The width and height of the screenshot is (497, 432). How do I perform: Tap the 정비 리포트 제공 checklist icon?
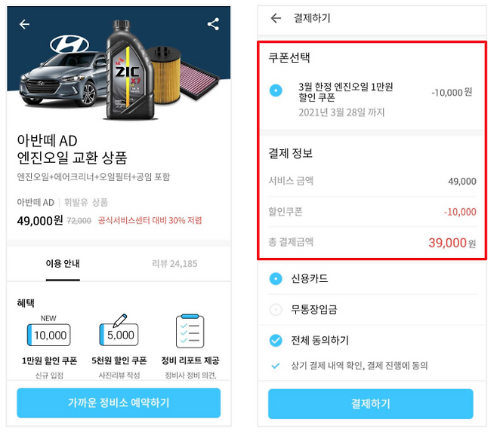click(190, 331)
